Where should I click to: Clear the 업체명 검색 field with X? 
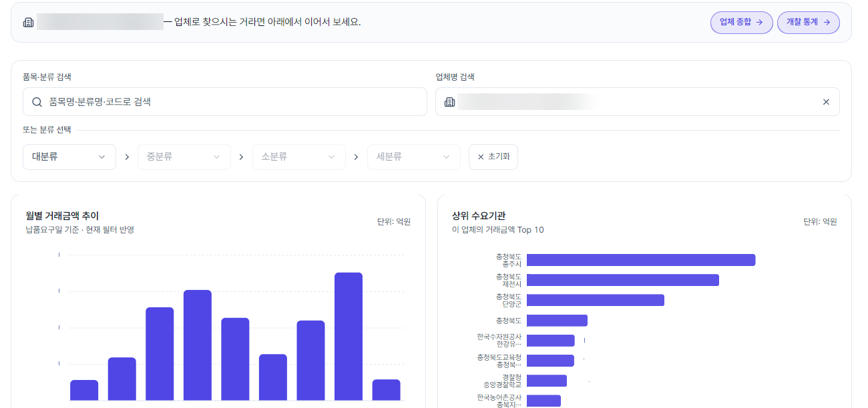point(826,102)
